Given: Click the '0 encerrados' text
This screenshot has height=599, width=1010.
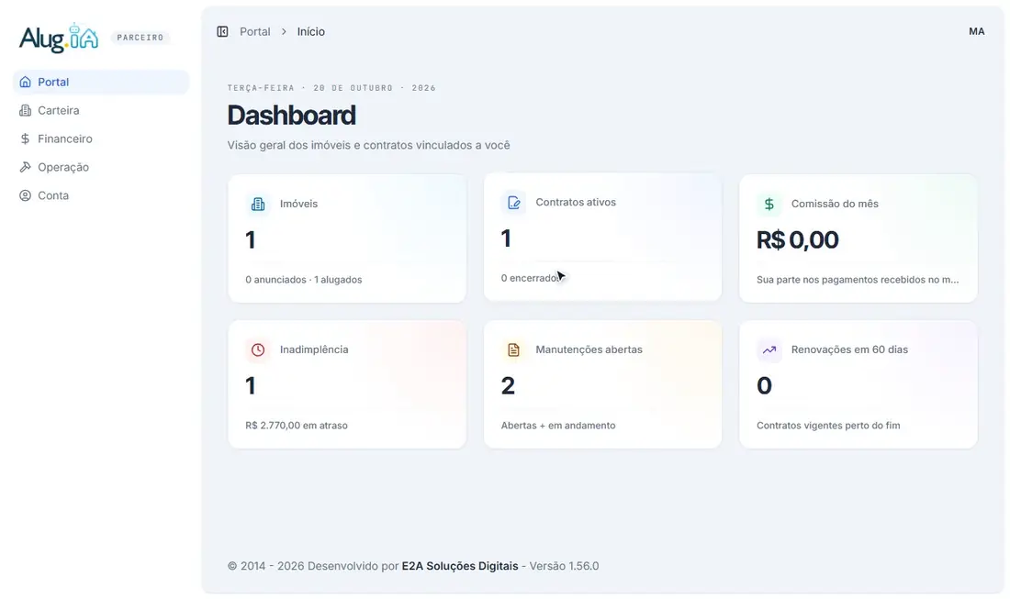Looking at the screenshot, I should [x=532, y=278].
